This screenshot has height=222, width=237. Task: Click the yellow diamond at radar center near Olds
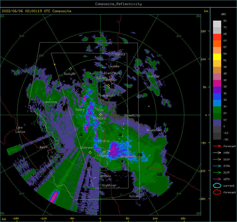coord(101,115)
